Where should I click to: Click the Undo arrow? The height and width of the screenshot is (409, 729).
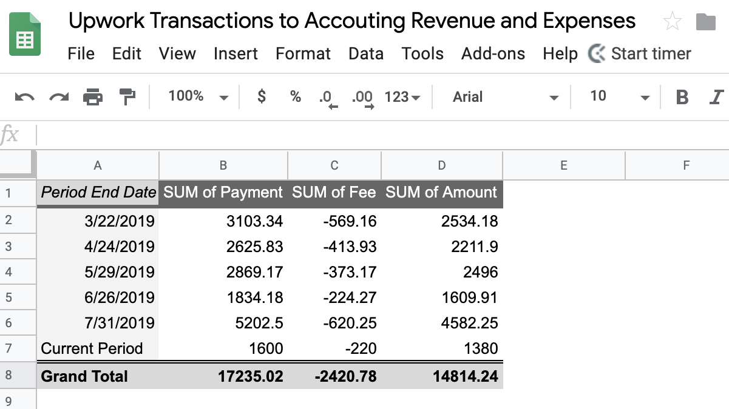point(24,96)
